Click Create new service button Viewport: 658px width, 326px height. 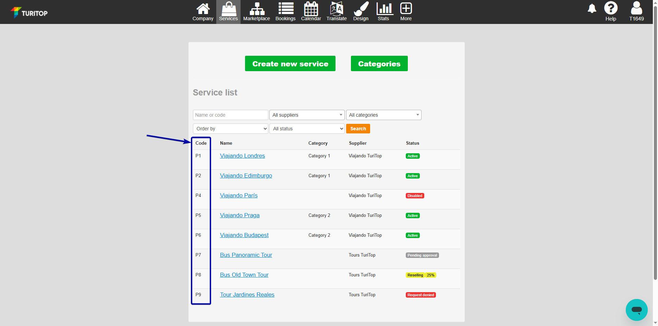pos(290,64)
